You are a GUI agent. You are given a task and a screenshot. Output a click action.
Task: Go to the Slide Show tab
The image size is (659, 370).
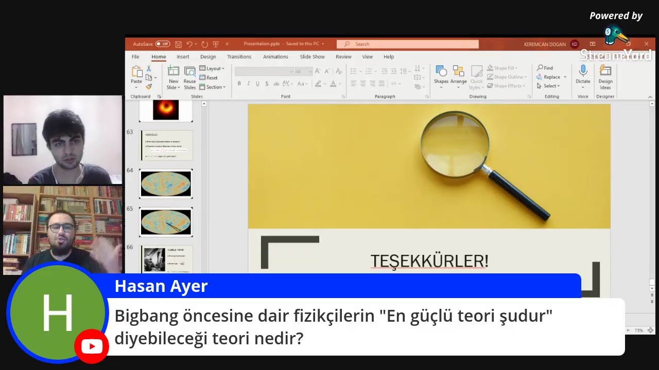tap(313, 57)
